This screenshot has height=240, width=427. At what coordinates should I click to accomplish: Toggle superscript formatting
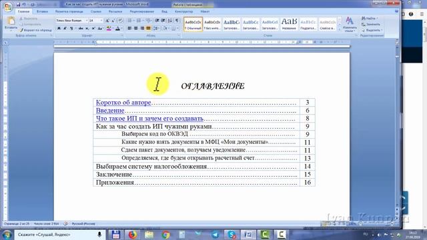click(93, 28)
